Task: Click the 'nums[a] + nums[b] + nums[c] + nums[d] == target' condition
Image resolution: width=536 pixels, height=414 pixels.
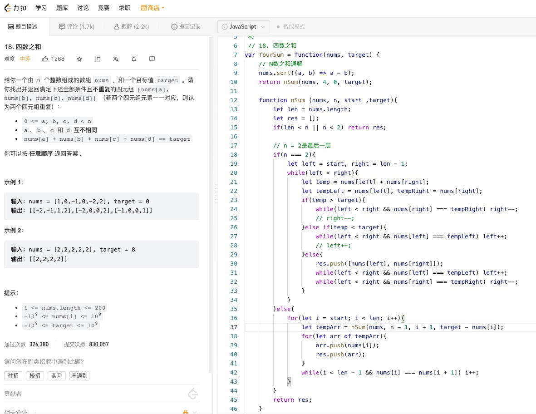Action: coord(107,139)
